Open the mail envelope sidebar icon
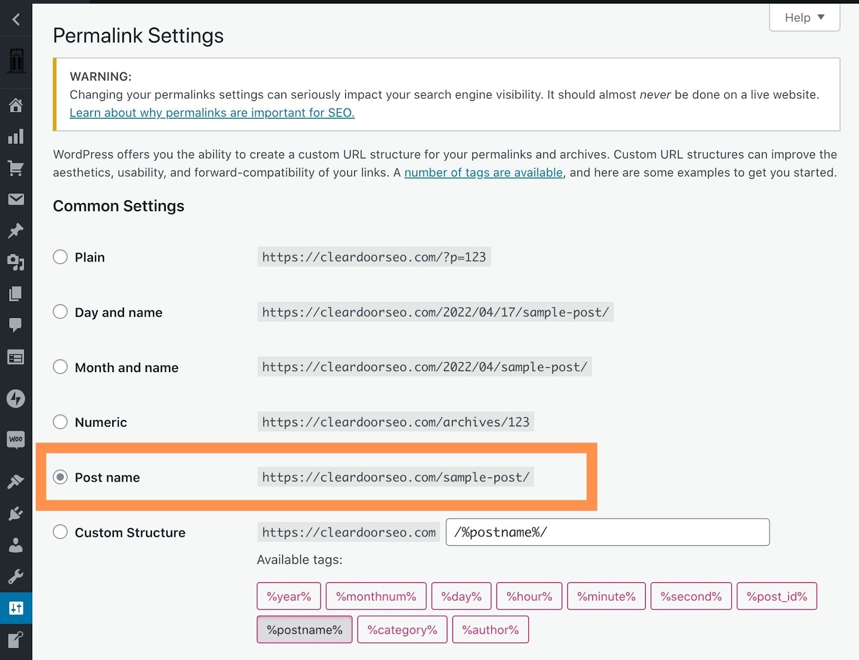859x660 pixels. point(16,199)
